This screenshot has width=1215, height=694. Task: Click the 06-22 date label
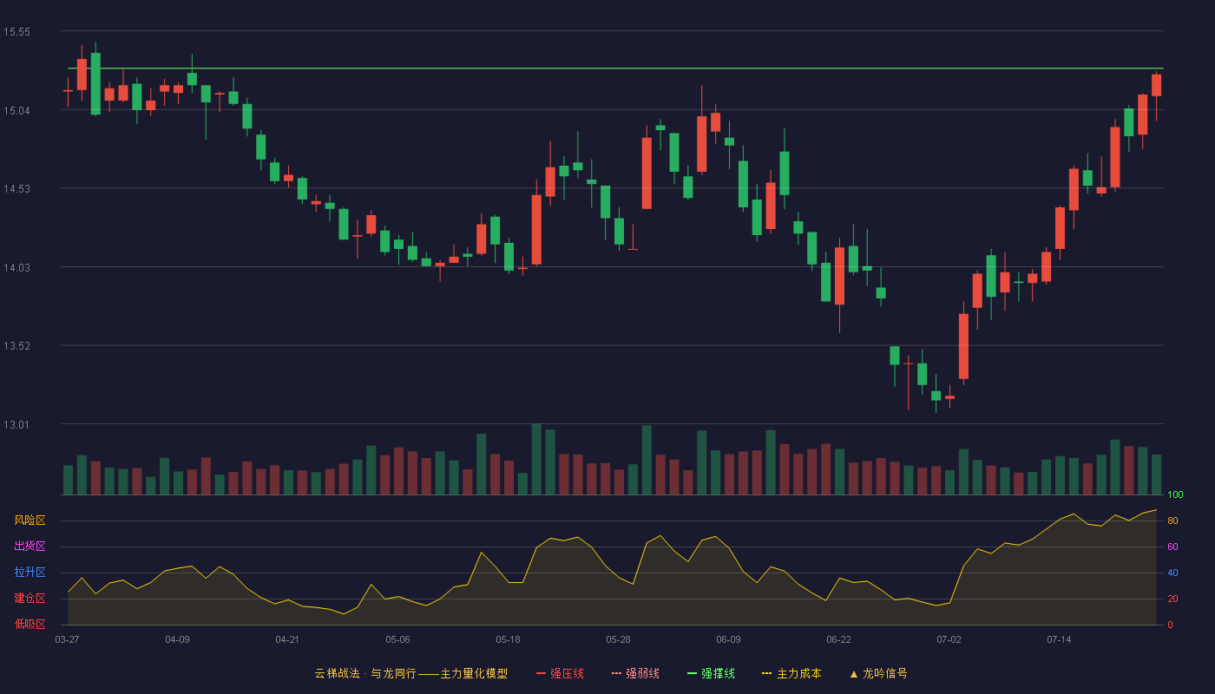838,639
